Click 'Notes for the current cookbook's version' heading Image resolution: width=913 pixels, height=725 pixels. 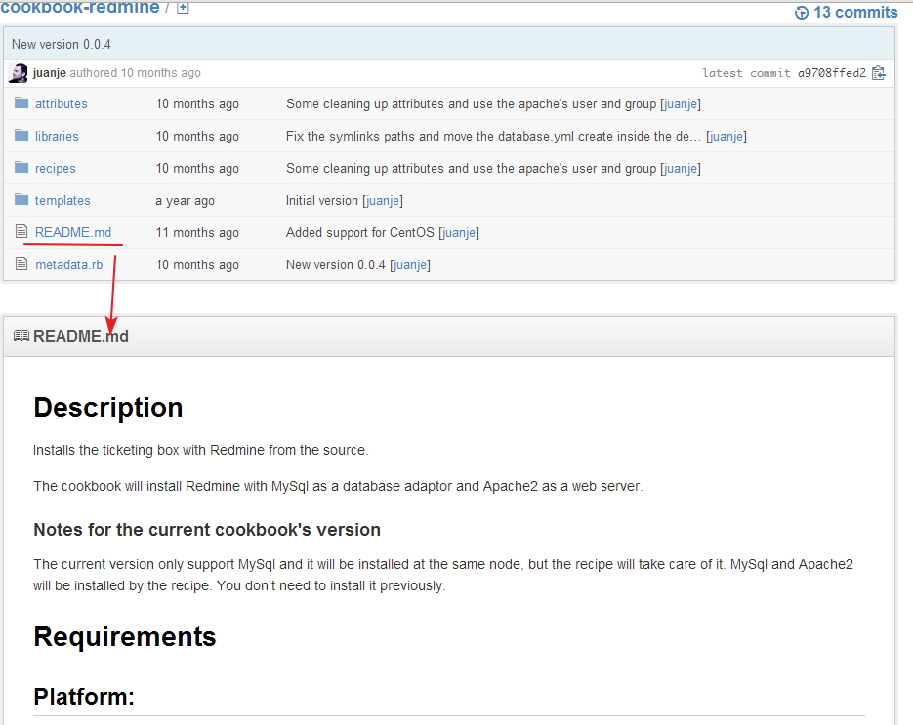click(x=207, y=530)
